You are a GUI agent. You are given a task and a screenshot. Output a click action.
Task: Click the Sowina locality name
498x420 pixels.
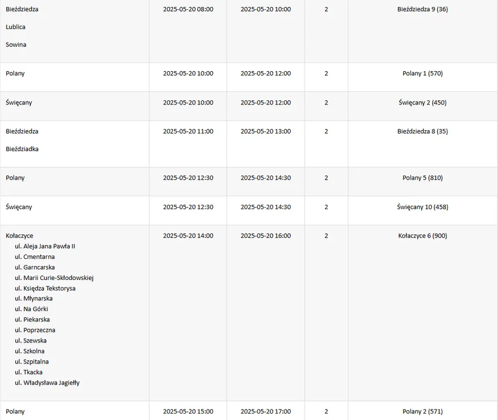(x=16, y=44)
